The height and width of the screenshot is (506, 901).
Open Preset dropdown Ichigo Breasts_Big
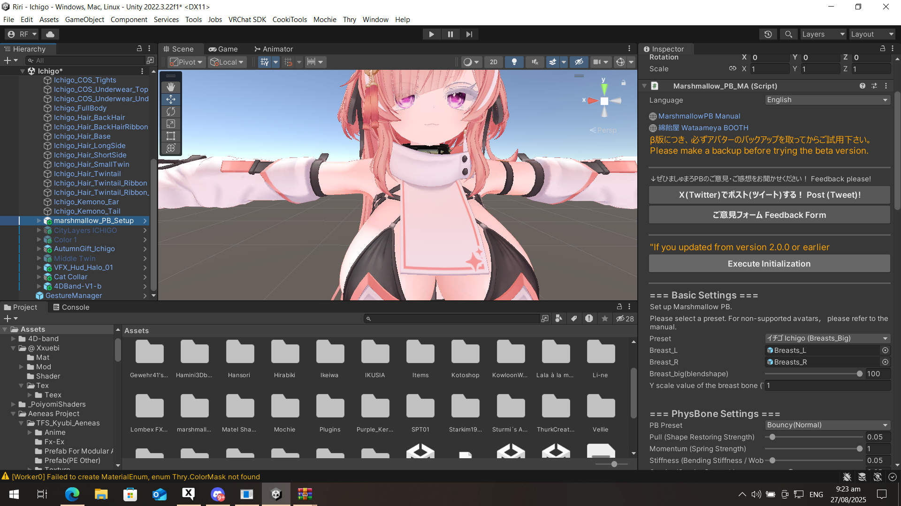[x=827, y=338]
